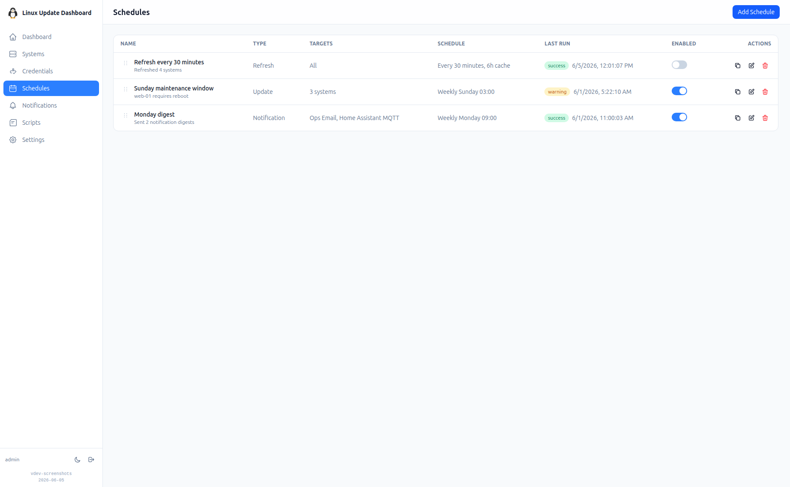Delete the Sunday maintenance window schedule
This screenshot has height=487, width=790.
tap(765, 92)
